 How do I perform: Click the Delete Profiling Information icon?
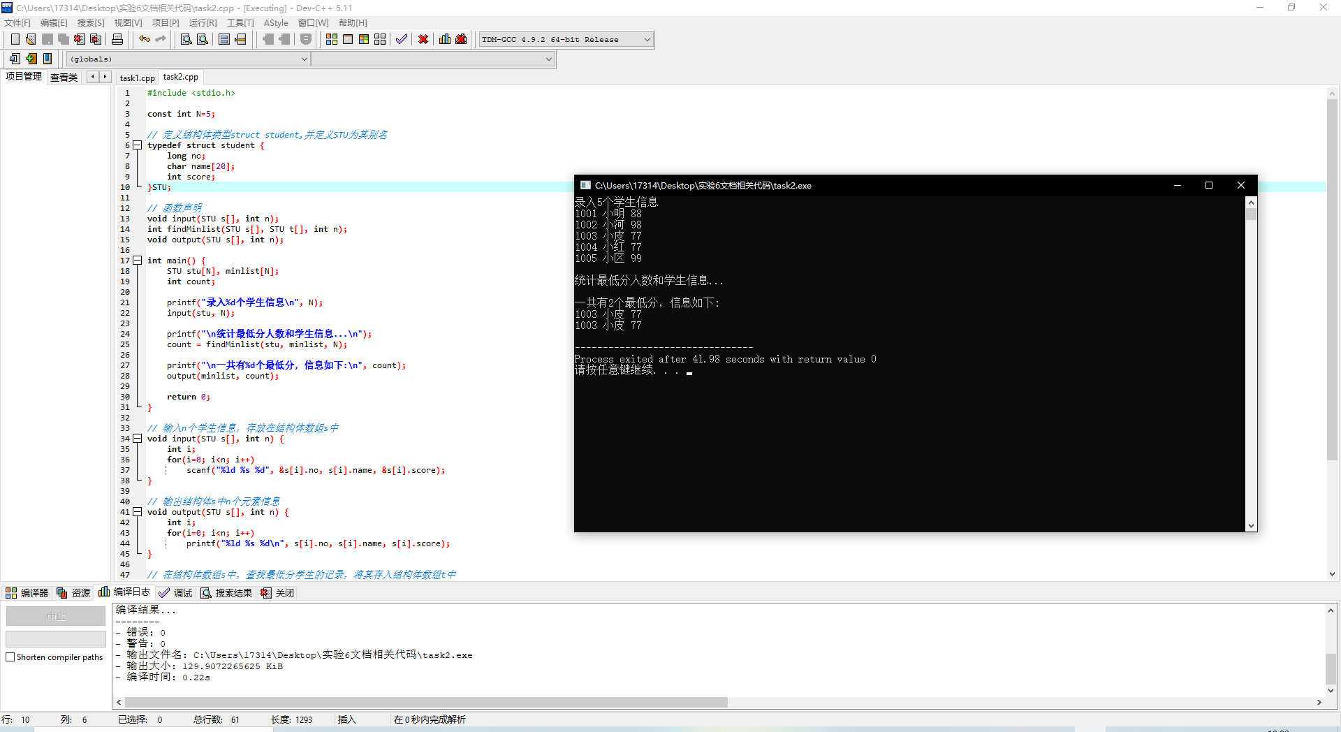[x=461, y=39]
